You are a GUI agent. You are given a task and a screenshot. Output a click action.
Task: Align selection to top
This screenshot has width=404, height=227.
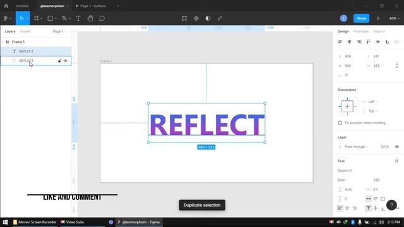[x=368, y=42]
